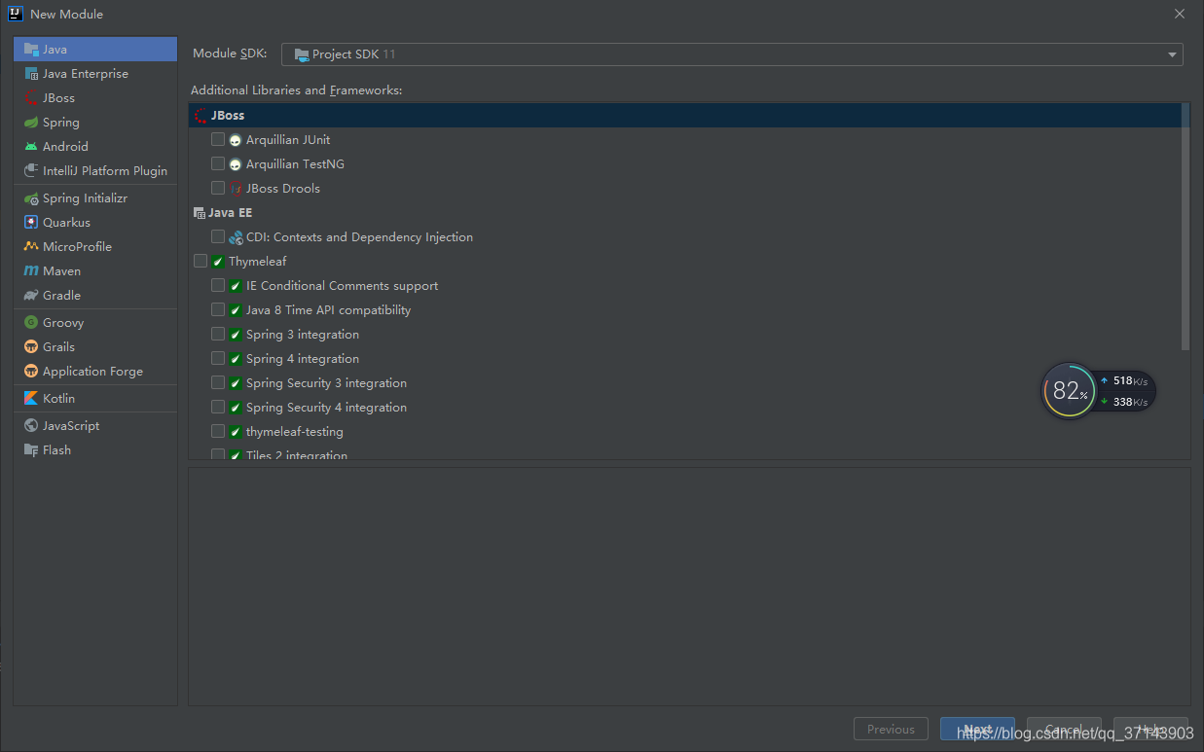This screenshot has width=1204, height=752.
Task: Click the Next button
Action: point(977,730)
